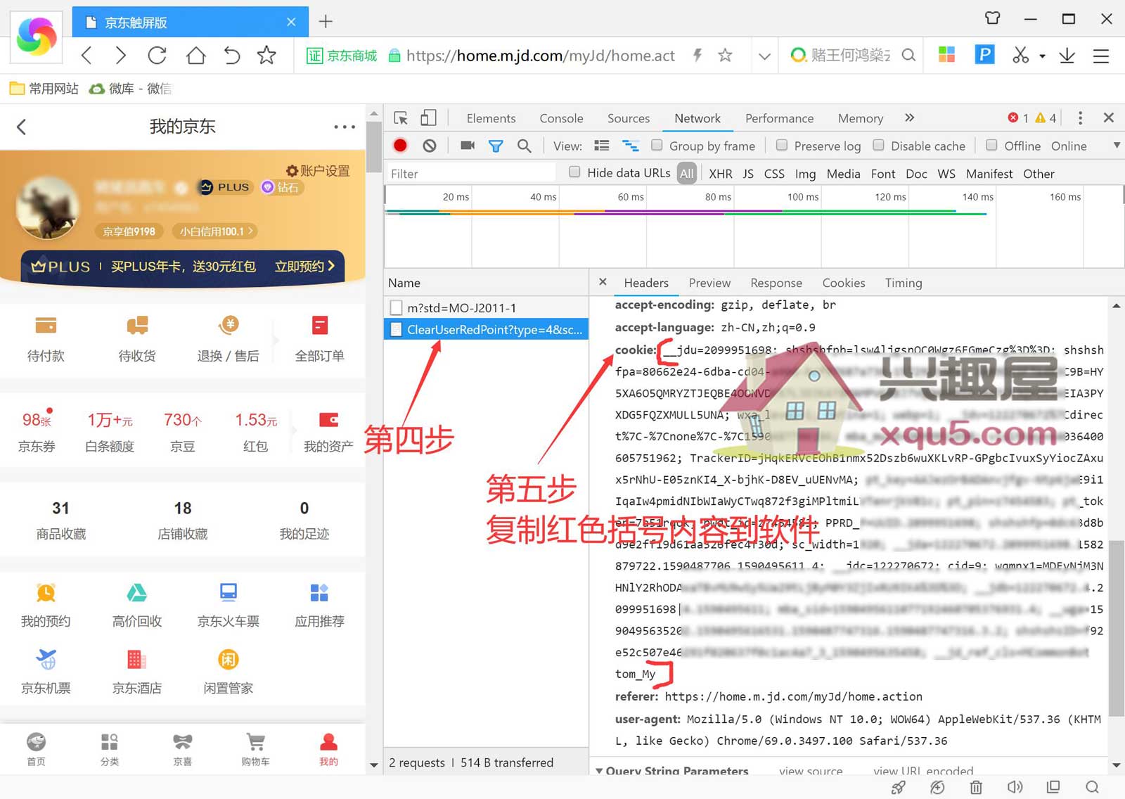The height and width of the screenshot is (799, 1125).
Task: Click the browser forward arrow
Action: [x=120, y=56]
